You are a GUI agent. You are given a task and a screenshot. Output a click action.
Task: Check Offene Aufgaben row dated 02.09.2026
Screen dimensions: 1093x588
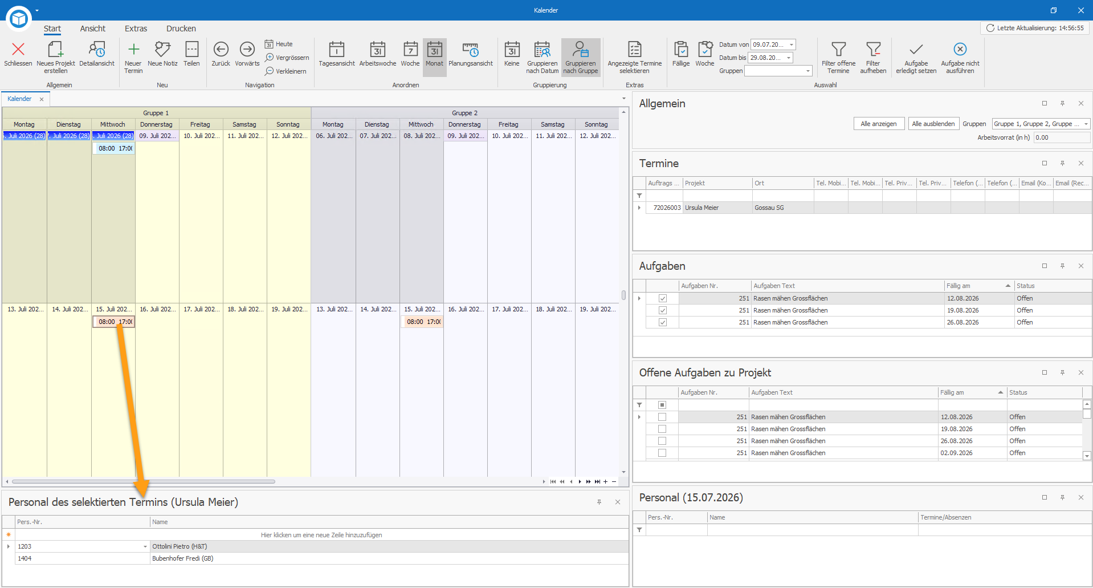point(662,453)
